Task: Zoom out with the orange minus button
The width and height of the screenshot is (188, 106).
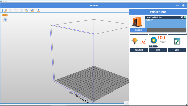Action: 4,15
